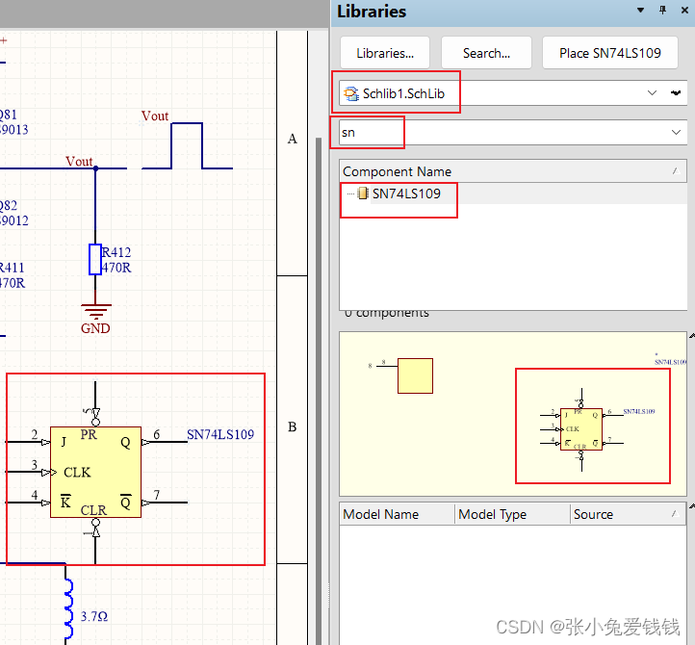Select the SN74LS109 flip-flop on schematic
Viewport: 695px width, 645px height.
pyautogui.click(x=95, y=472)
